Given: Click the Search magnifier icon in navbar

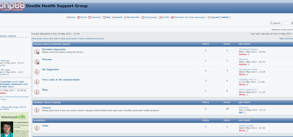Looking at the screenshot, I should pos(113,17).
